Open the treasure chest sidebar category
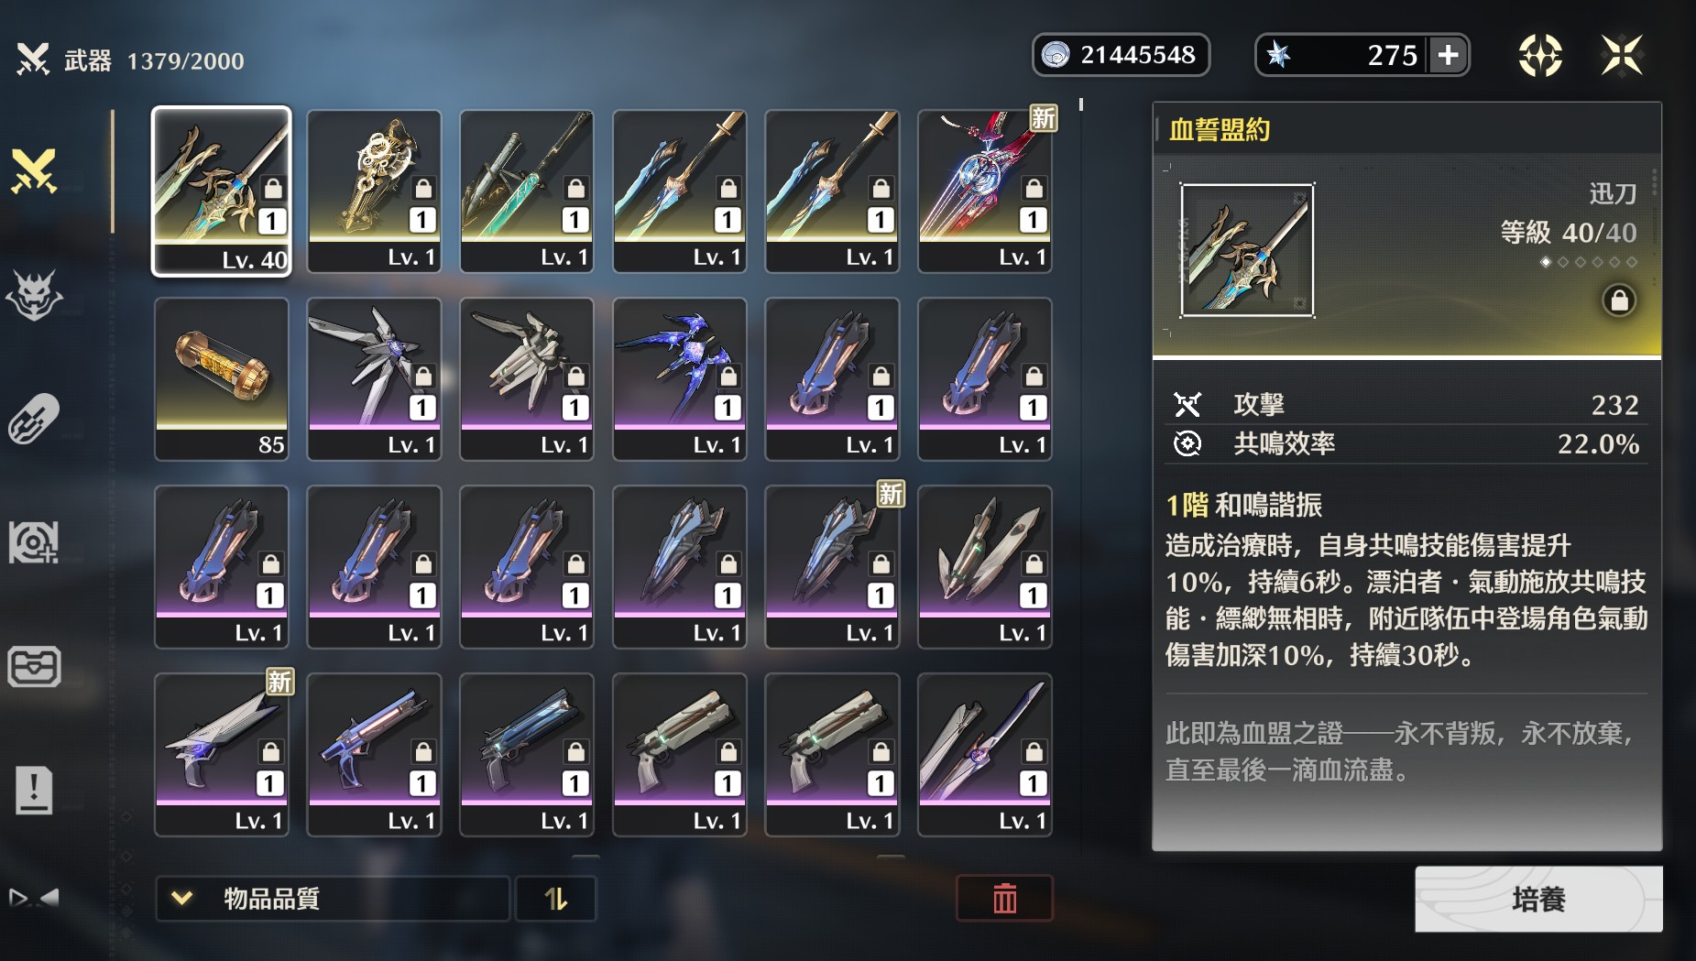This screenshot has height=961, width=1696. point(34,666)
